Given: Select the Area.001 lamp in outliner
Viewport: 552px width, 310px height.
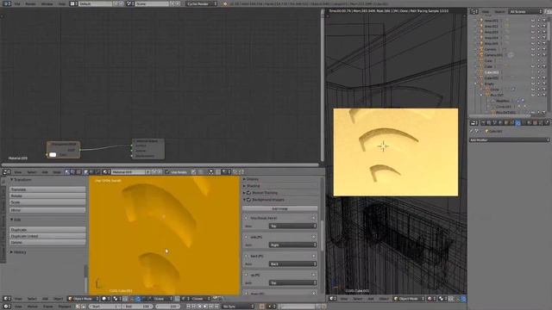Looking at the screenshot, I should tap(491, 21).
